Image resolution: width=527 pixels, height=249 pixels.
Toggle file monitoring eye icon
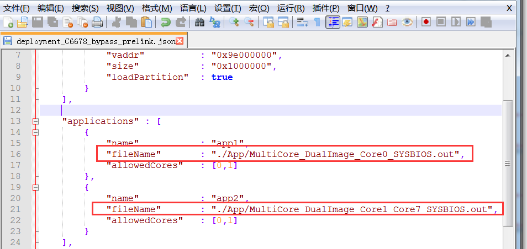(x=407, y=23)
